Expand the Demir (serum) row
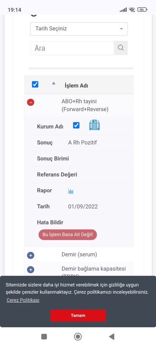156x346 pixels. click(x=30, y=256)
